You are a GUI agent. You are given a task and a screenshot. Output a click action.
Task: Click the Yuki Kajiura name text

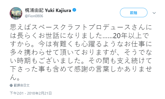(x=58, y=10)
